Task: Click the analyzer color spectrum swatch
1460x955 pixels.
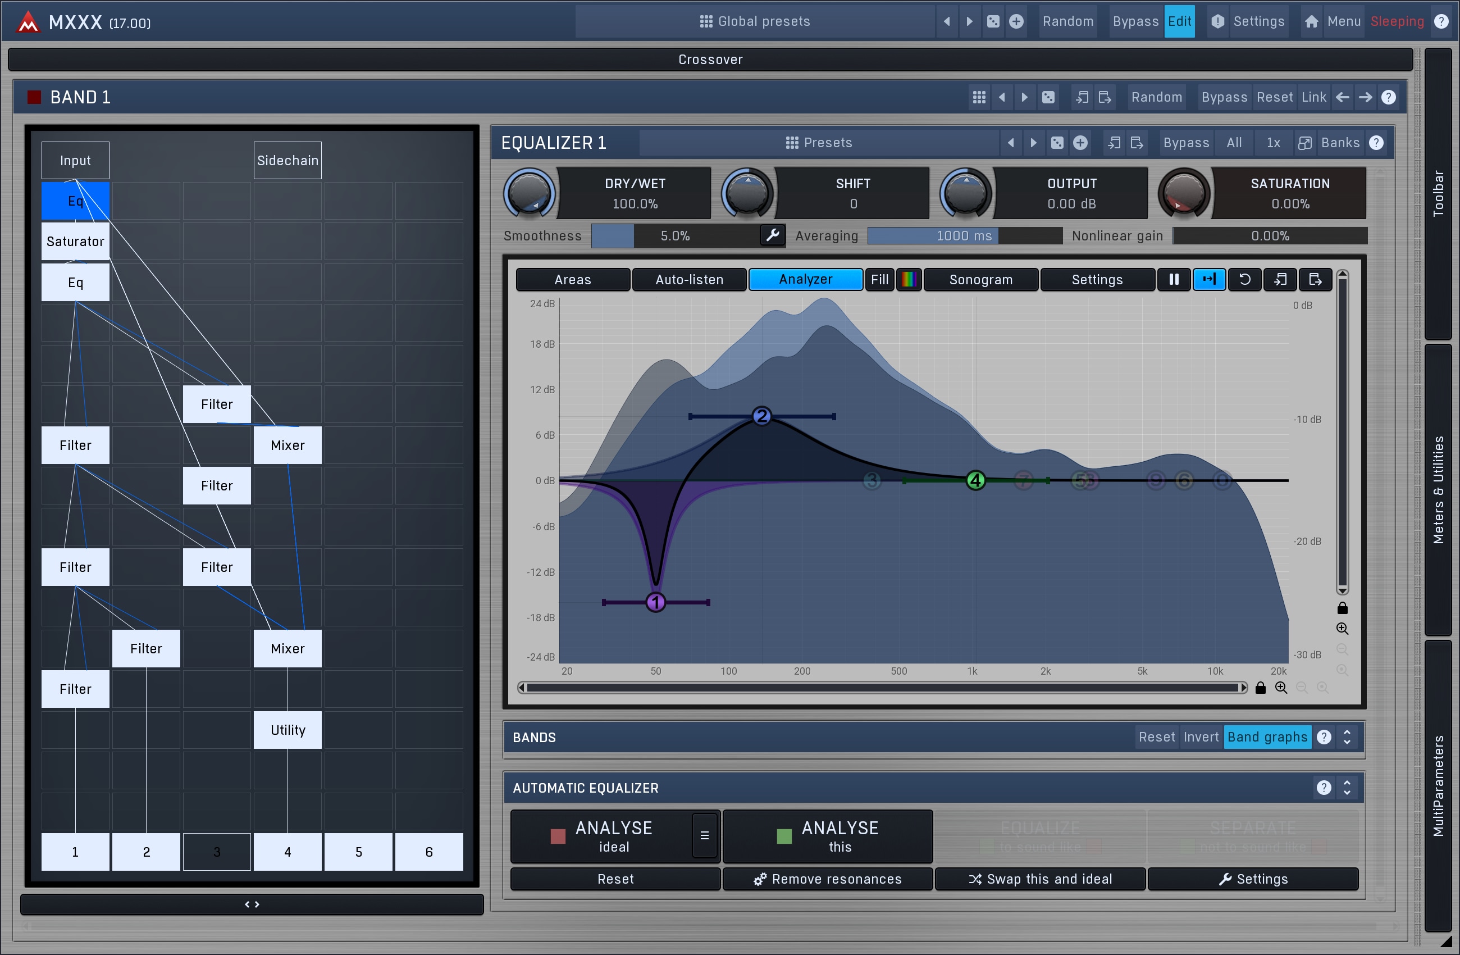Action: pyautogui.click(x=909, y=279)
